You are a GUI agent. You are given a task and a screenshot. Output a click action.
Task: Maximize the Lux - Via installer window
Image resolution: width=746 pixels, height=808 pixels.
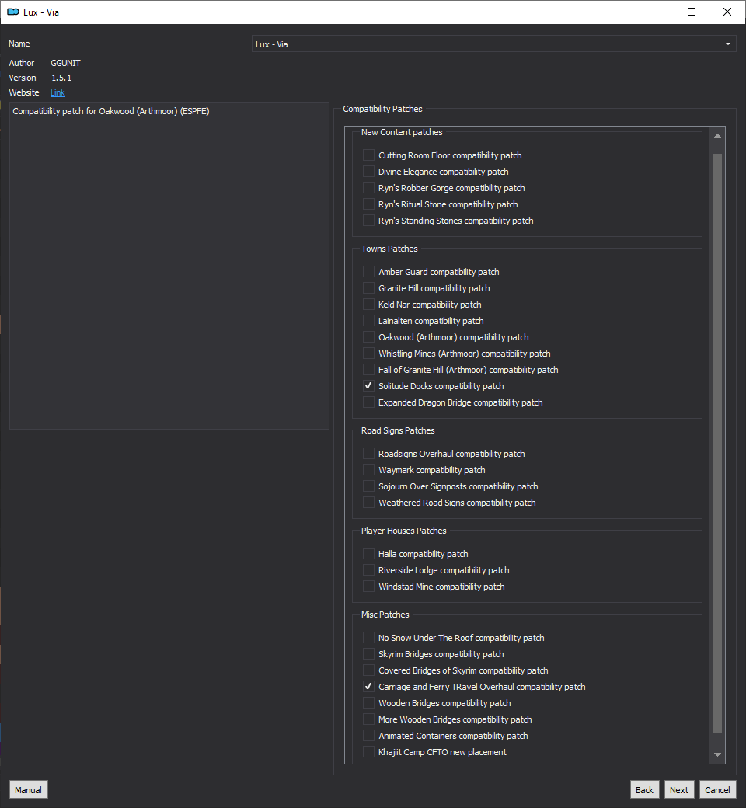(692, 12)
